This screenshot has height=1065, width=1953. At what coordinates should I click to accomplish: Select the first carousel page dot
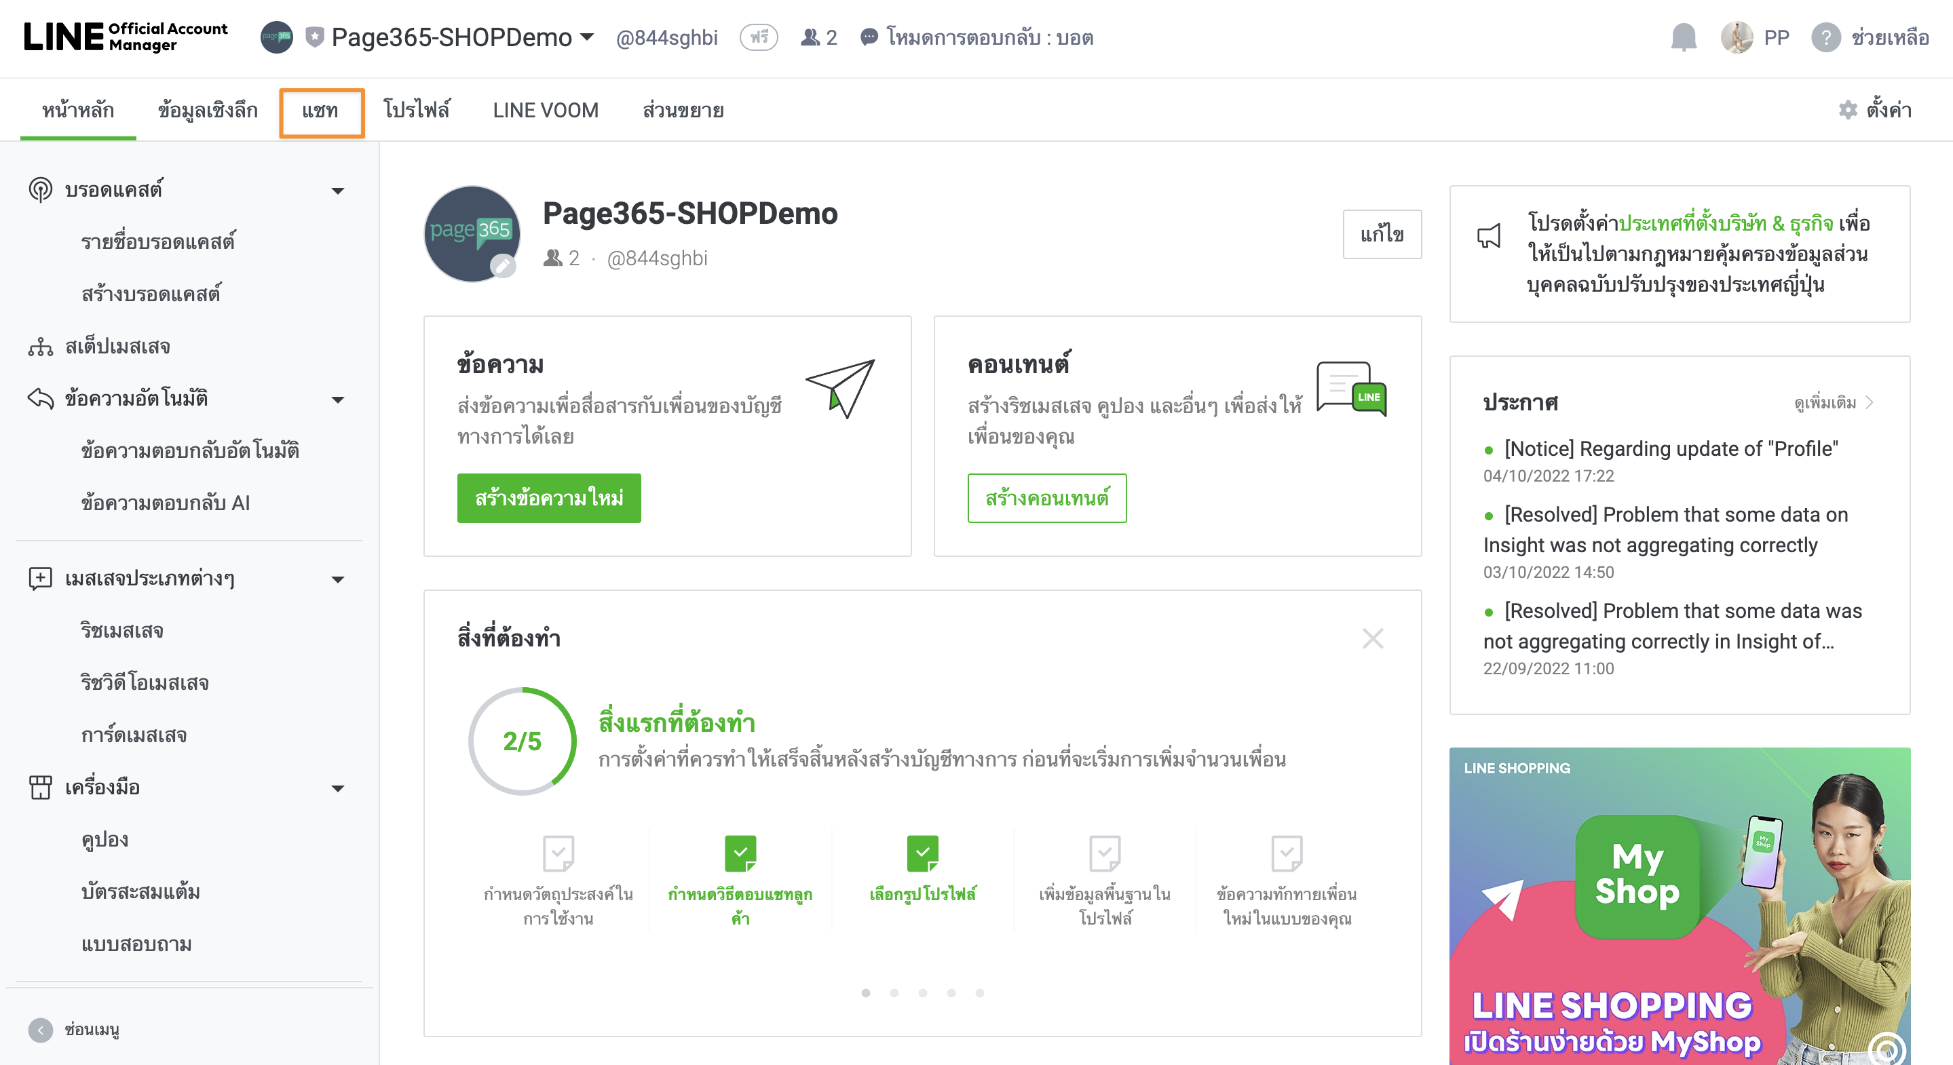[x=866, y=993]
